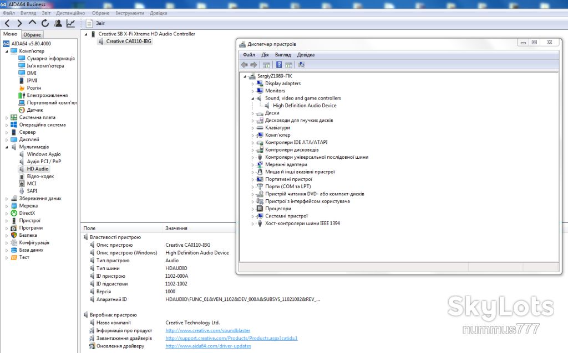Click scan for hardware changes icon
Screen dimensions: 568x353
[x=301, y=65]
